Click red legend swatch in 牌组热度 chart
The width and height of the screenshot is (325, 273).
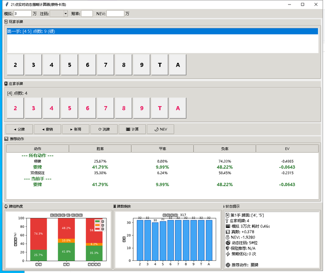click(x=97, y=229)
